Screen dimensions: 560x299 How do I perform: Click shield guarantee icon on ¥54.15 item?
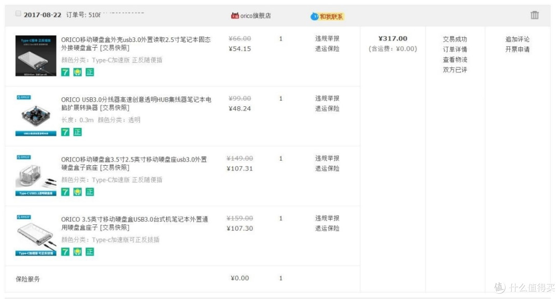coord(77,72)
